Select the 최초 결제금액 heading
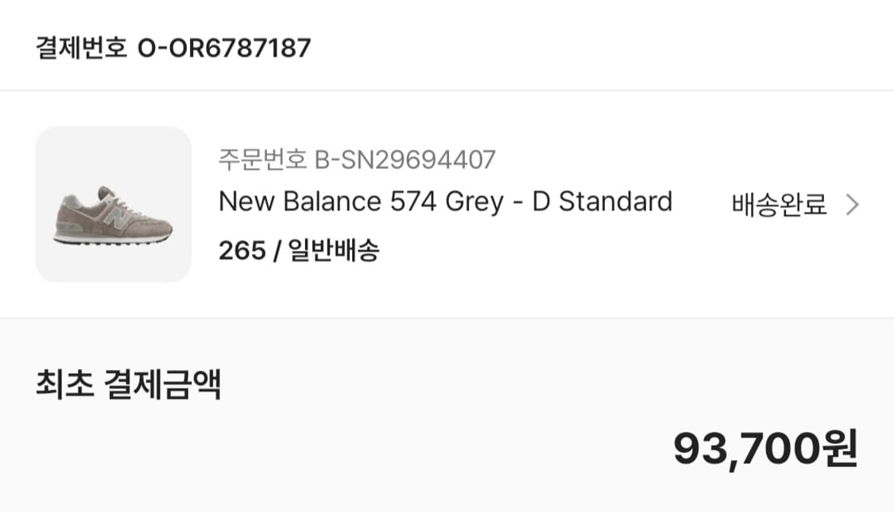 (128, 384)
